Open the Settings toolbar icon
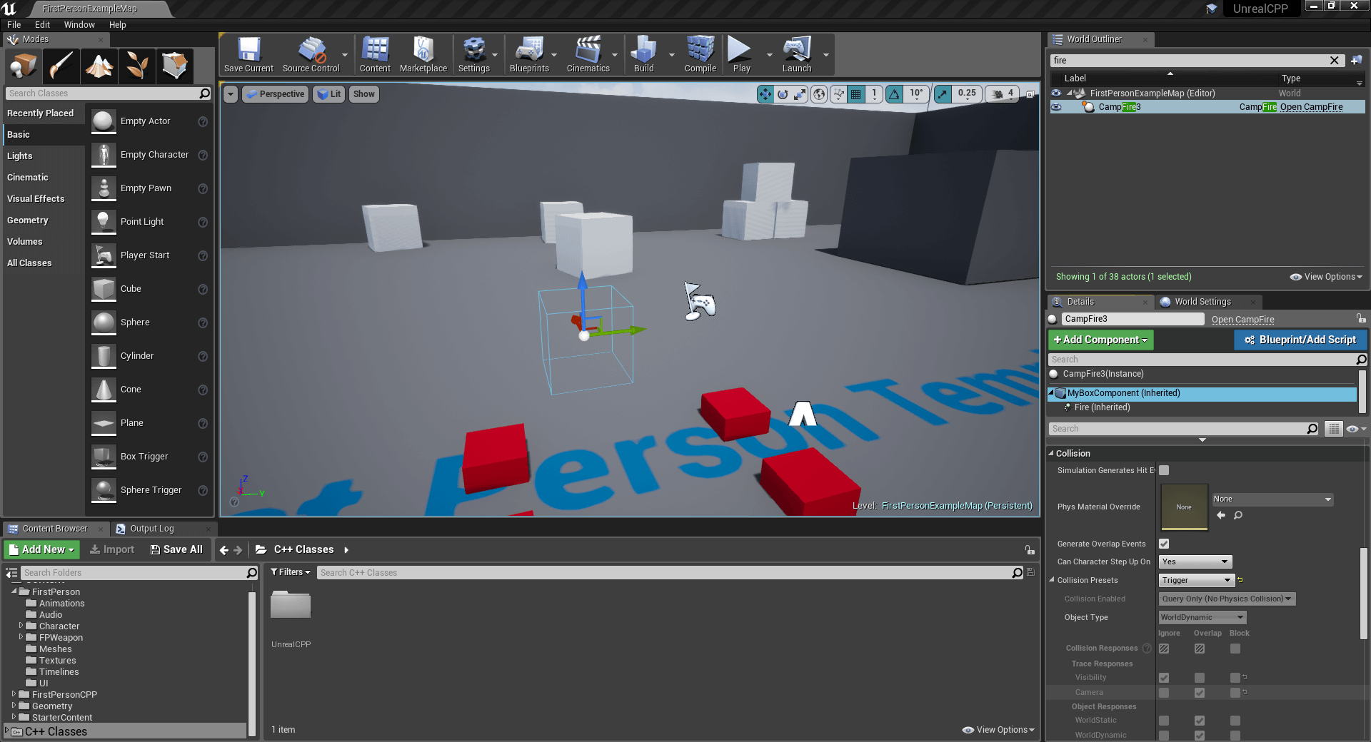 click(474, 55)
